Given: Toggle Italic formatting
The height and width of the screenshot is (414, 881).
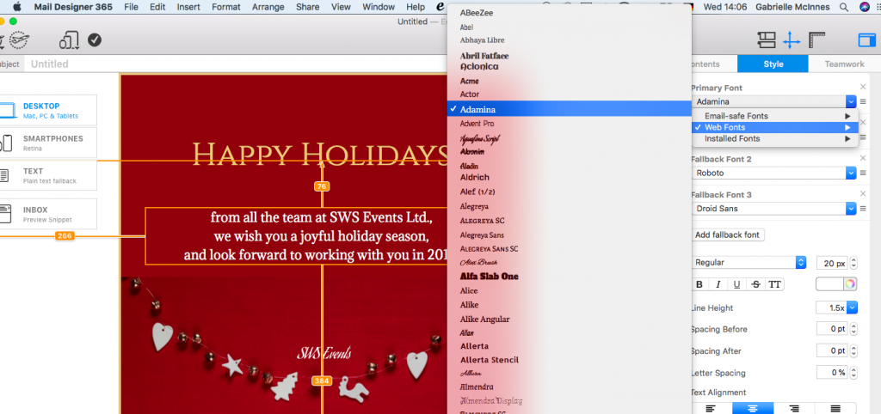Looking at the screenshot, I should [718, 284].
